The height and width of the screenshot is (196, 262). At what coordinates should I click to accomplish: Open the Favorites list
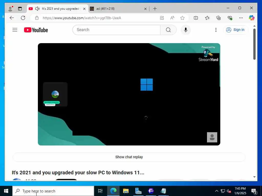pos(207,18)
